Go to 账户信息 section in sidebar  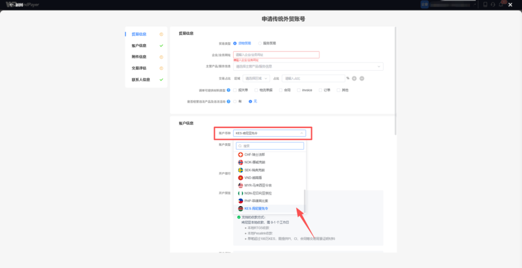139,45
